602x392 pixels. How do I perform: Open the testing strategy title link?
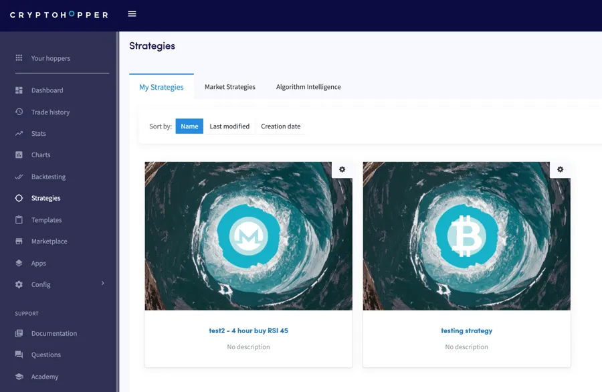[466, 330]
